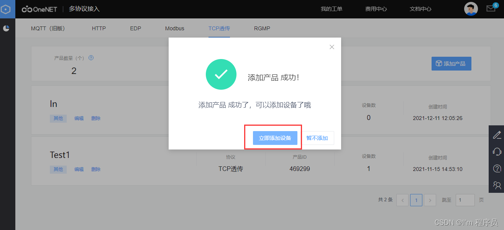Open the user avatar at top right

point(471,8)
